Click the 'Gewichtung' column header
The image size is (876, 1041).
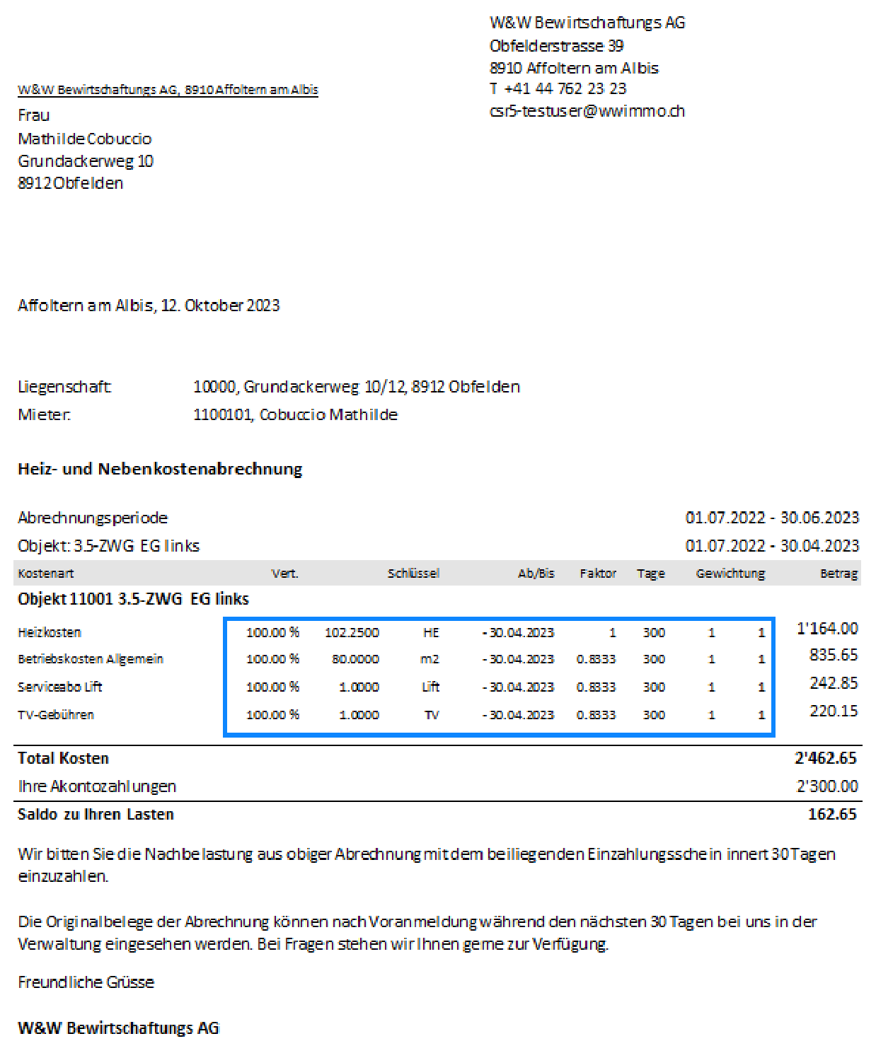click(730, 574)
